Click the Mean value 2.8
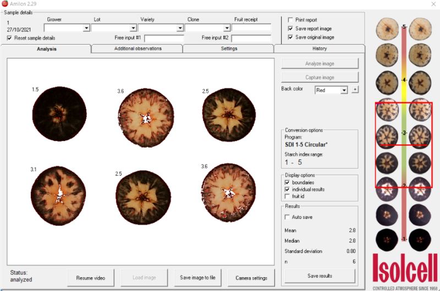Viewport: 440px width, 291px height. coord(352,230)
